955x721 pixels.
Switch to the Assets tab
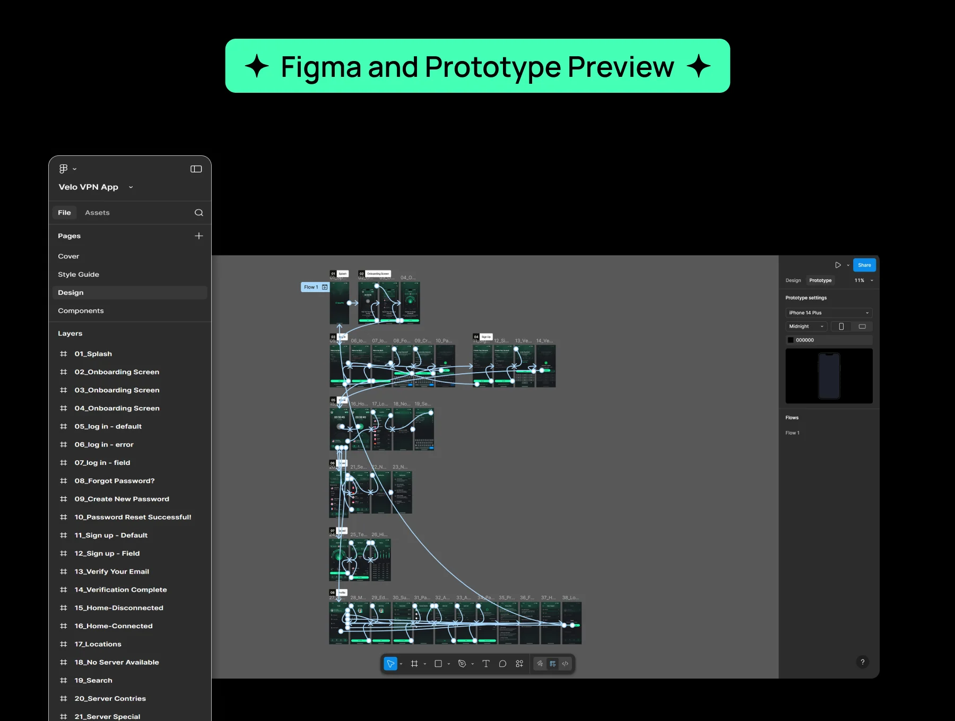point(97,213)
